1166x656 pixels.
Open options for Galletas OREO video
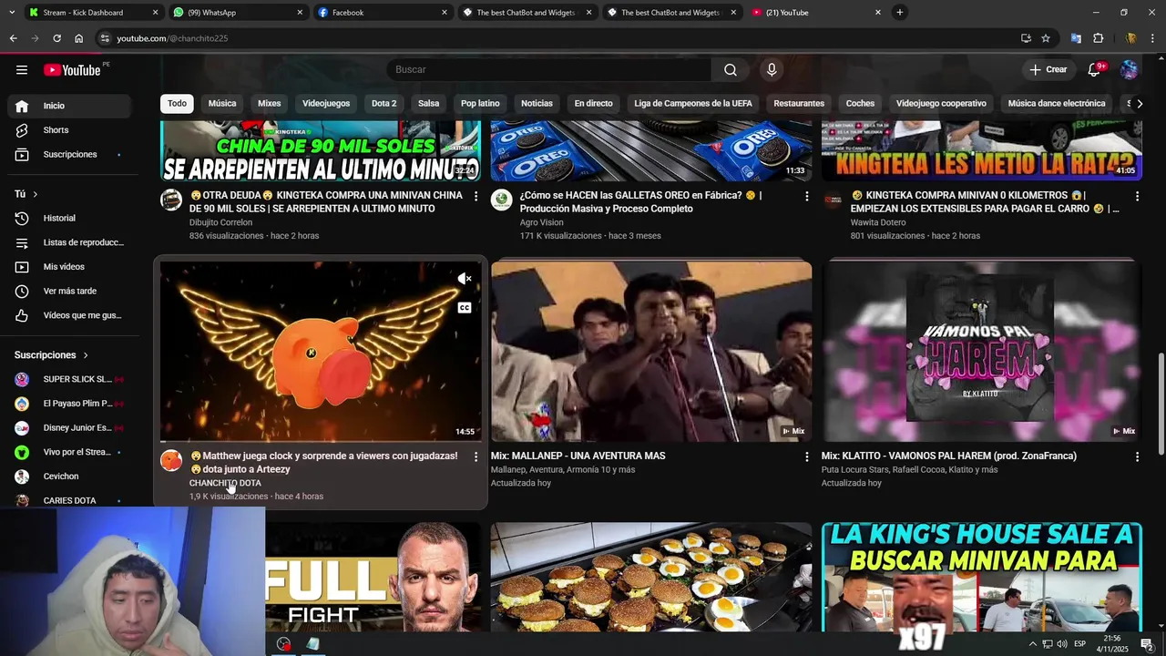pyautogui.click(x=806, y=196)
